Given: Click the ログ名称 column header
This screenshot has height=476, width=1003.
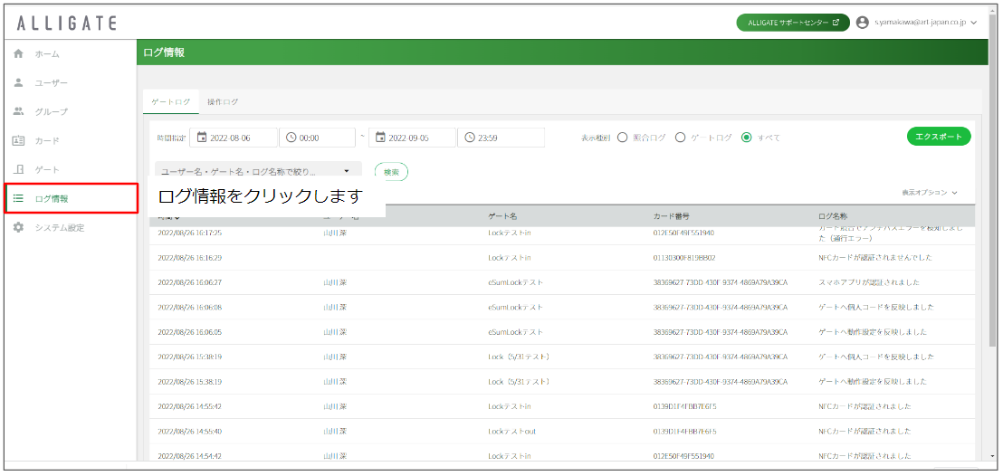Looking at the screenshot, I should [x=832, y=216].
